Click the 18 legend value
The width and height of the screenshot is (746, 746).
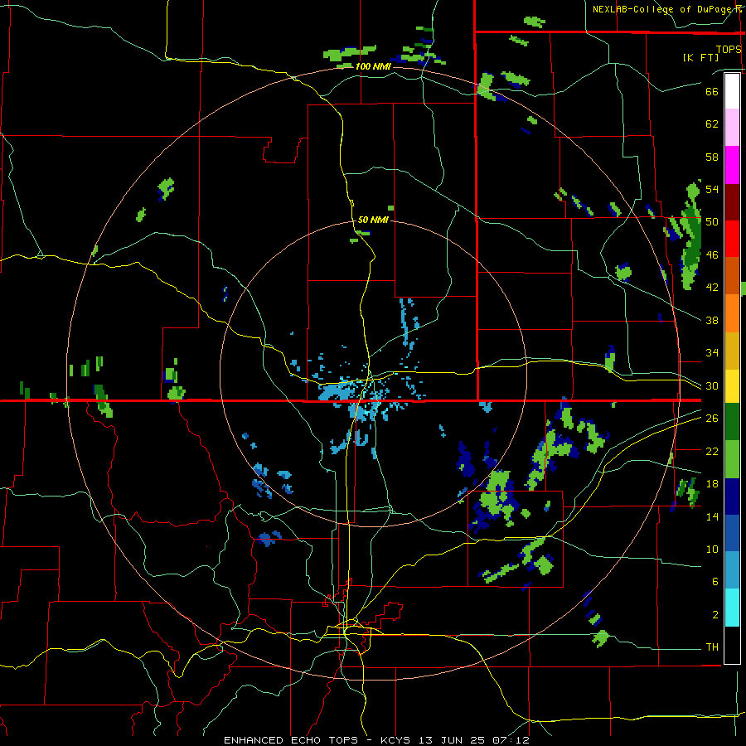pos(712,484)
